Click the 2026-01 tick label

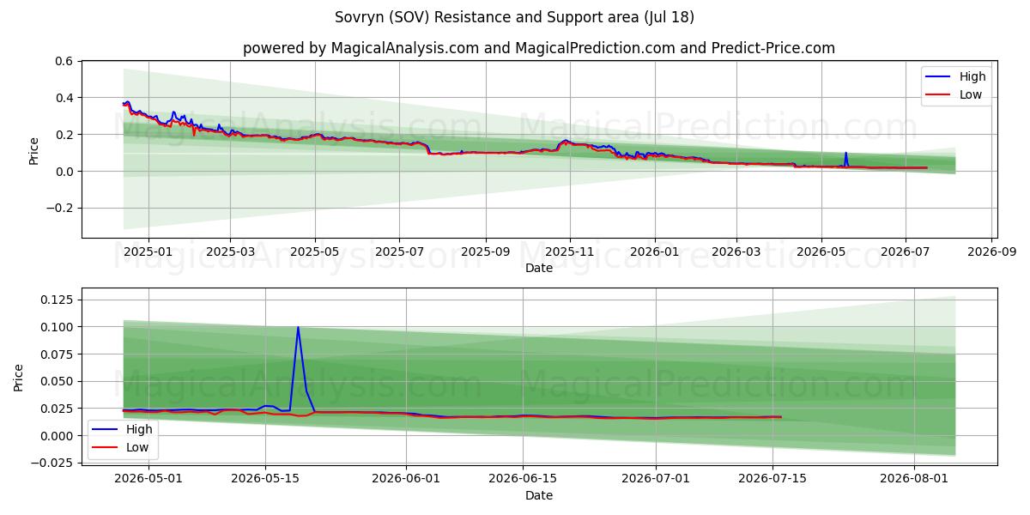[655, 251]
